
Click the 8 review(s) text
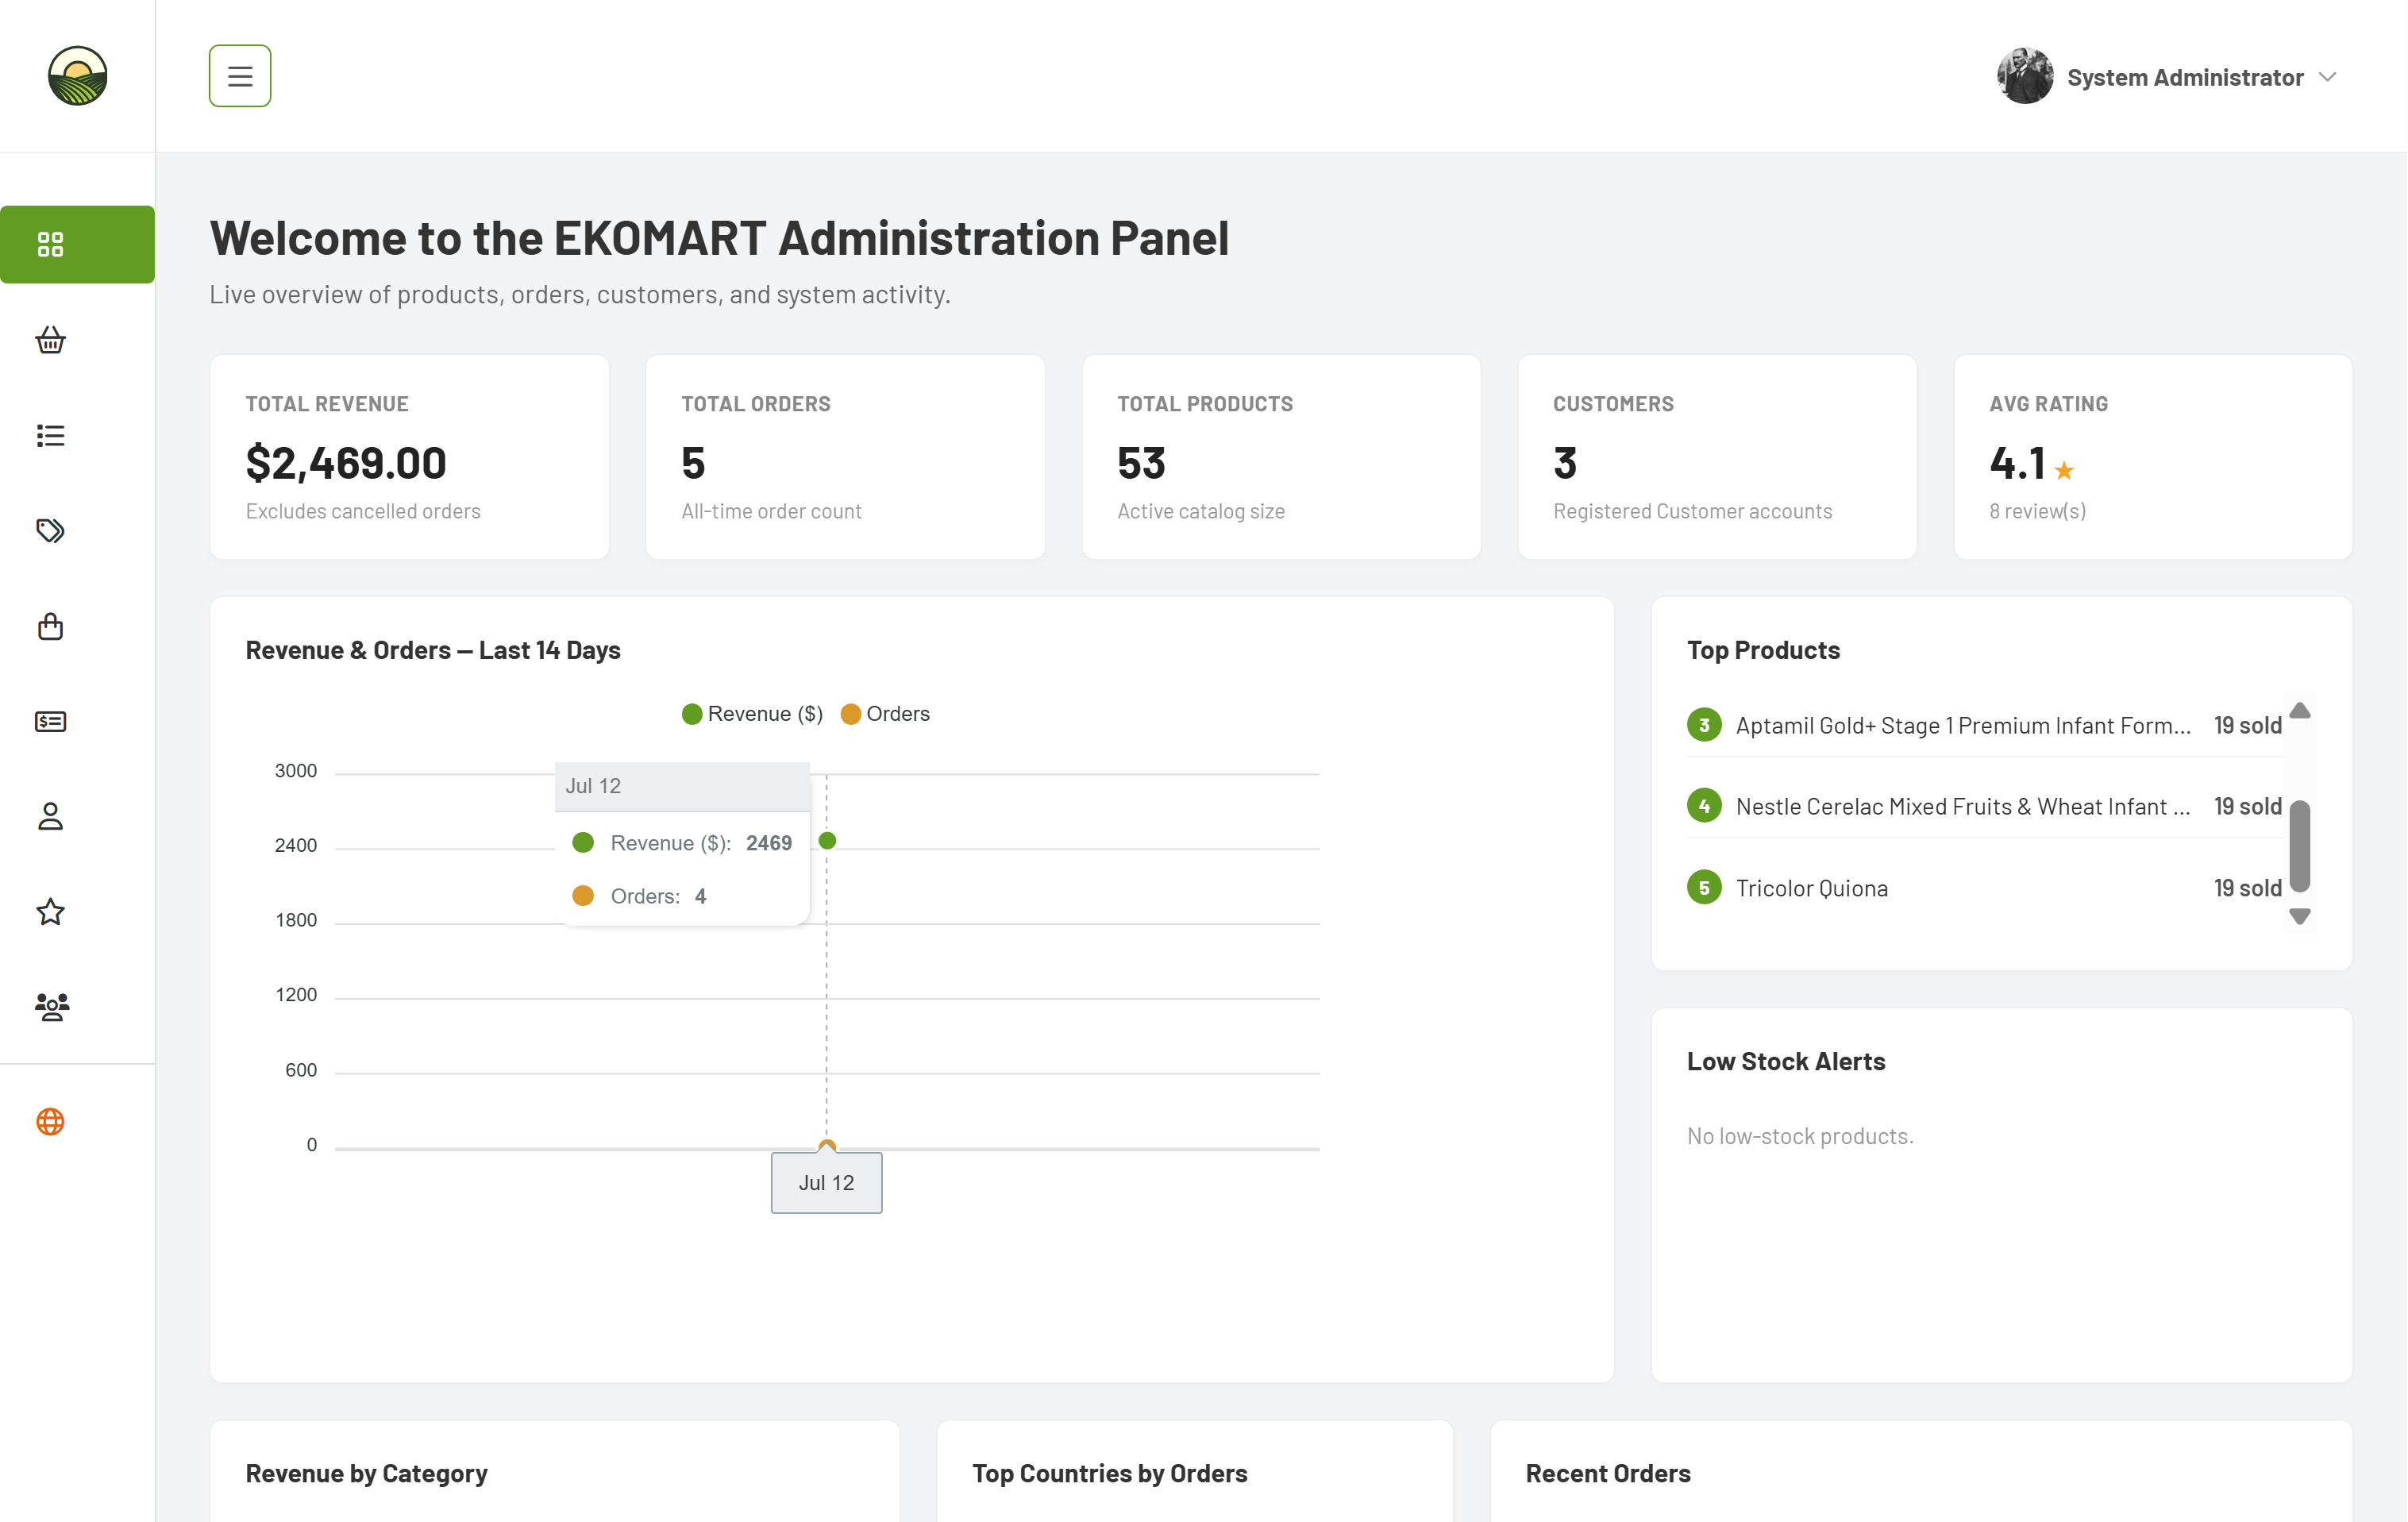(2037, 511)
